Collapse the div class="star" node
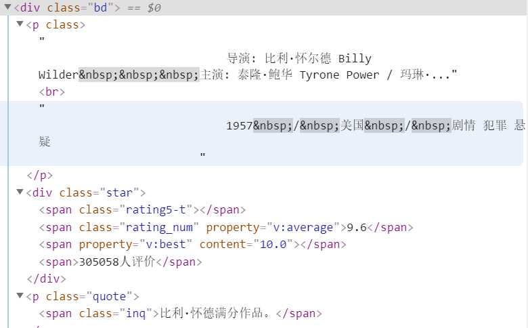 click(x=20, y=192)
